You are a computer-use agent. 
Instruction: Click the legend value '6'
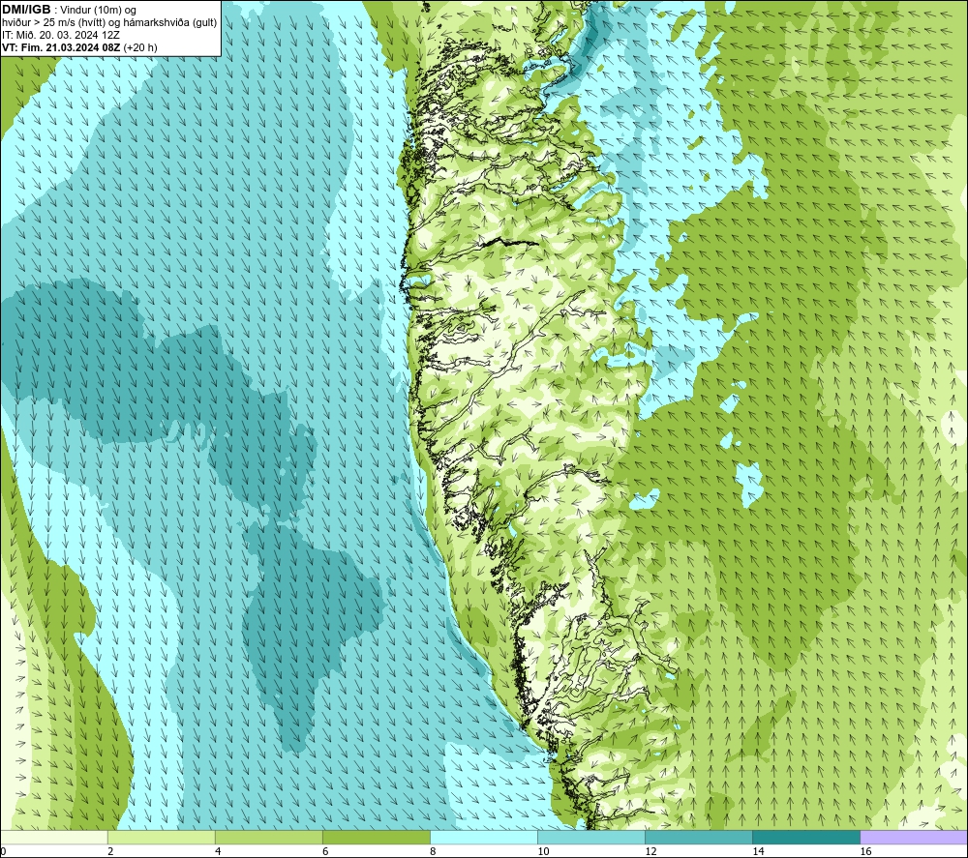(325, 851)
